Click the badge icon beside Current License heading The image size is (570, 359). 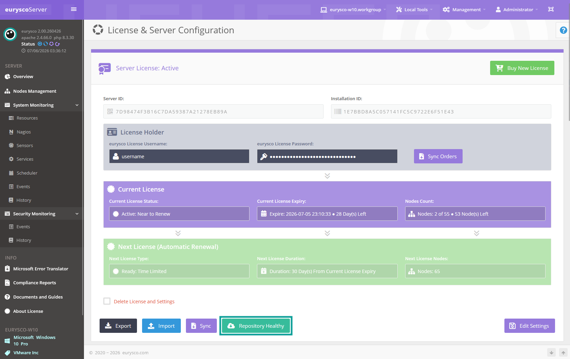(x=111, y=189)
